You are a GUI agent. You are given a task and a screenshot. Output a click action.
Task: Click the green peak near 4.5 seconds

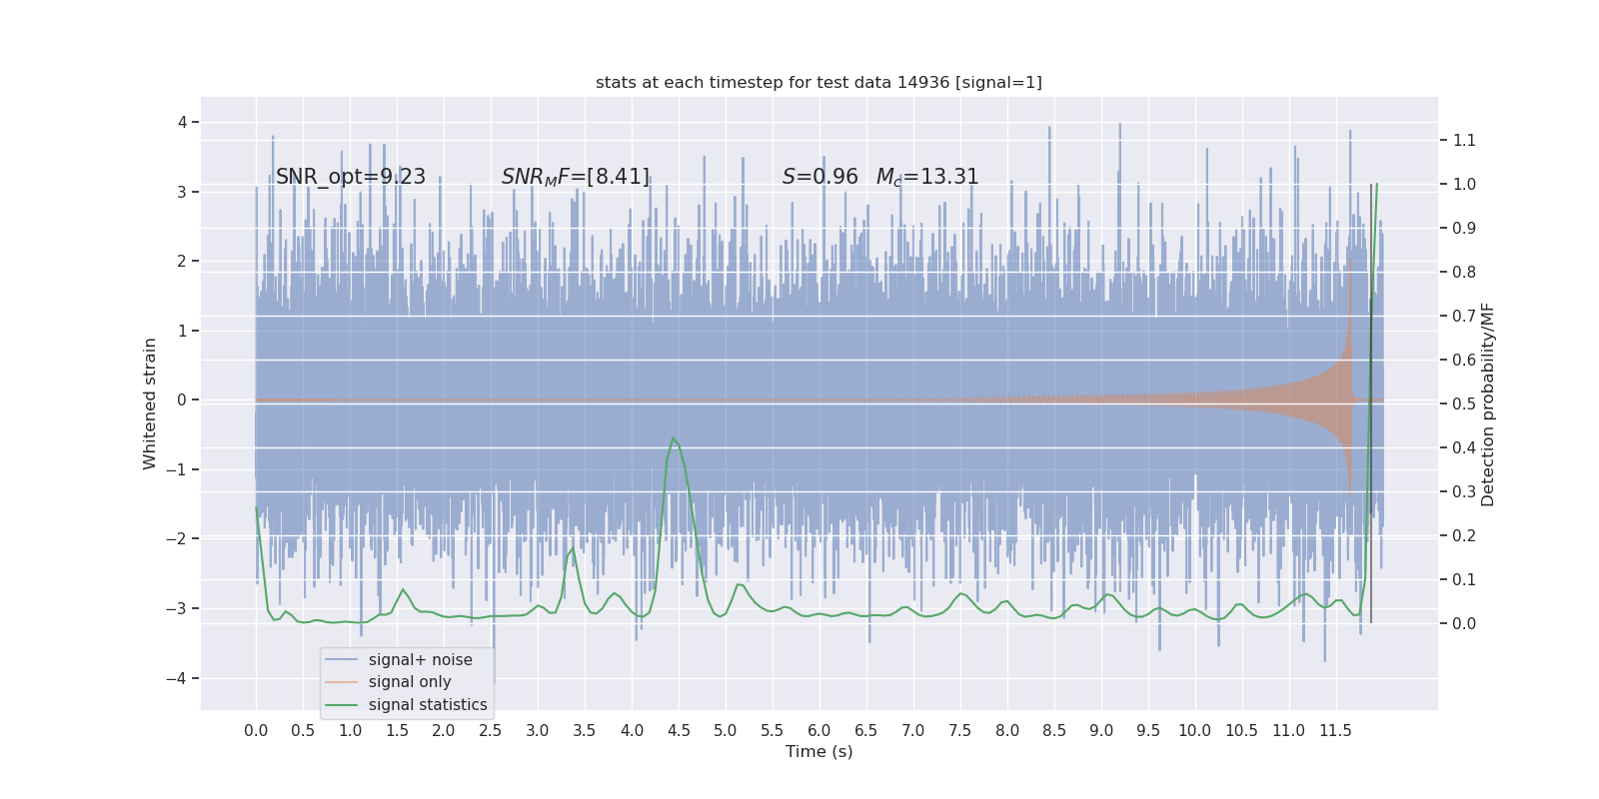[674, 438]
